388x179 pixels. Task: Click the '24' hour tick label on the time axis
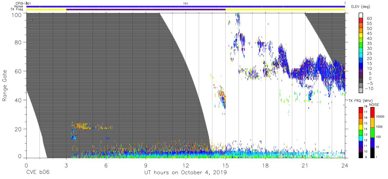click(345, 165)
